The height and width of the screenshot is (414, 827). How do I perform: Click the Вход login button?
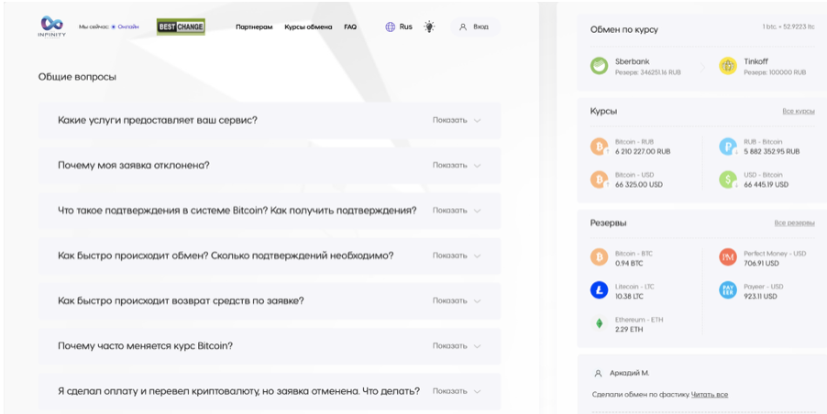coord(475,27)
